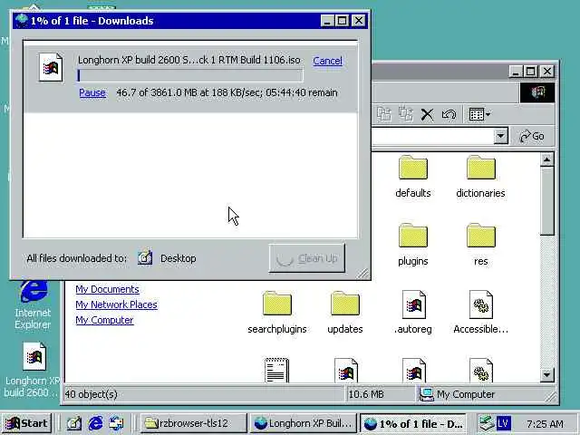Select the defaults folder
Image resolution: width=580 pixels, height=435 pixels.
(413, 177)
